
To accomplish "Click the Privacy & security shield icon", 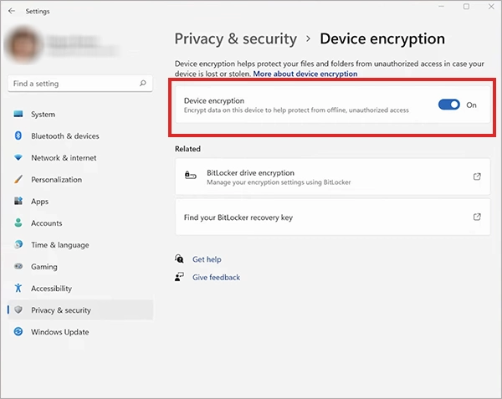I will click(18, 309).
